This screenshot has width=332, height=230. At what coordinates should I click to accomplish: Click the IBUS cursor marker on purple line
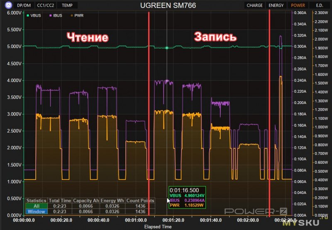(167, 80)
